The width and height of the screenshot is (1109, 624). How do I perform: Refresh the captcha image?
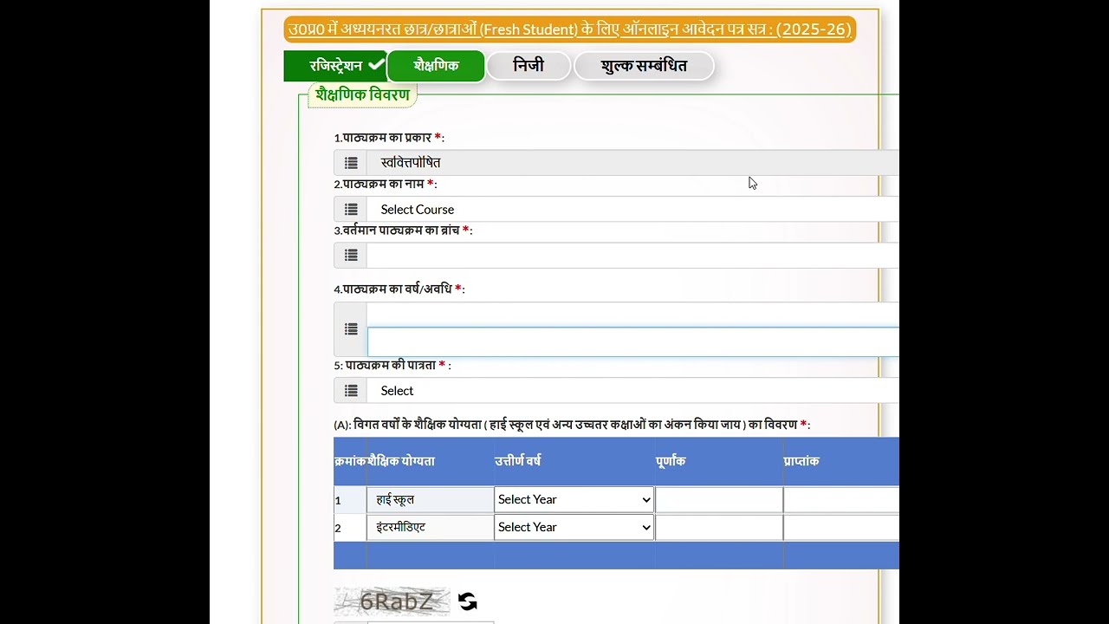pos(468,601)
